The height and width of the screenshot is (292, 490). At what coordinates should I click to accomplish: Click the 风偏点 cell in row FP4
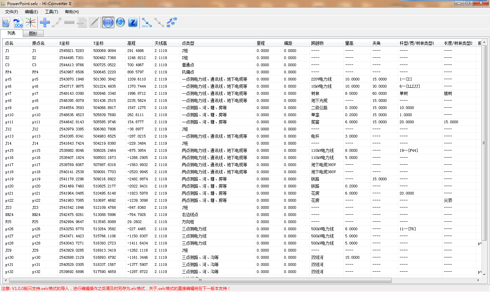[x=188, y=72]
